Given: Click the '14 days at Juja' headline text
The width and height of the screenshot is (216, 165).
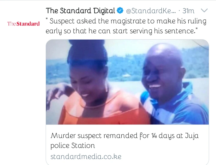Looking at the screenshot, I should [x=175, y=136].
